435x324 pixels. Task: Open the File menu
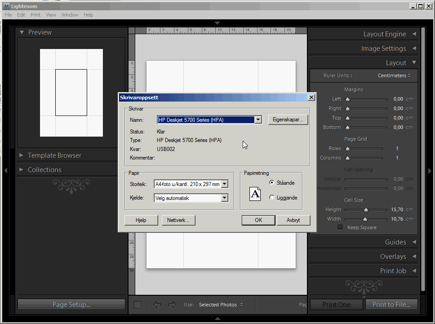(8, 15)
